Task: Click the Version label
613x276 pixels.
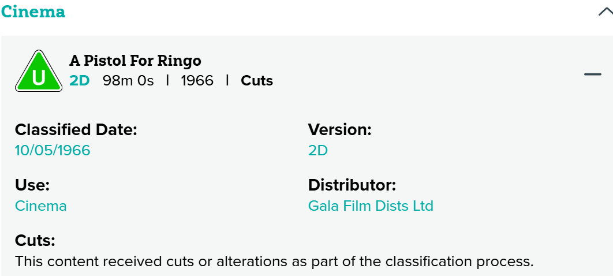Action: (x=340, y=130)
